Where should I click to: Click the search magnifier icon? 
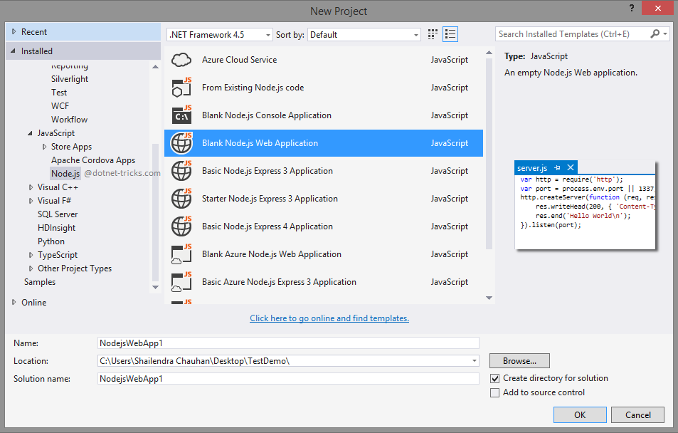click(x=655, y=33)
